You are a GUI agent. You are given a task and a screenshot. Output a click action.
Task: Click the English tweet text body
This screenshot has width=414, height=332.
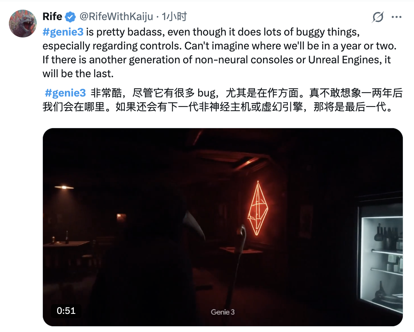pyautogui.click(x=219, y=53)
